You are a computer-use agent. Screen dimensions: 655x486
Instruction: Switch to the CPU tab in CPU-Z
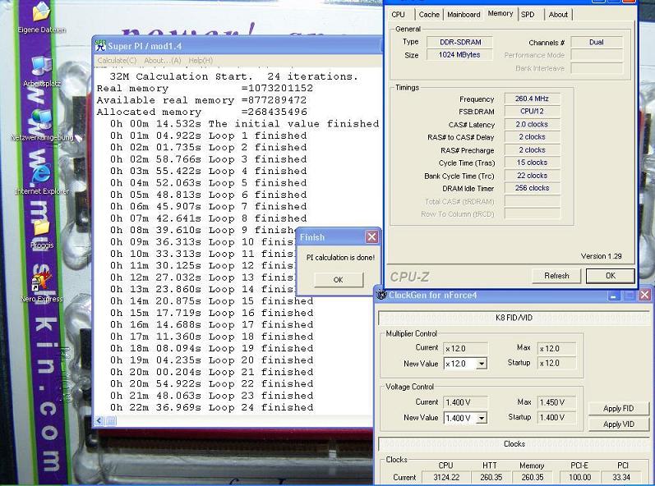(398, 15)
